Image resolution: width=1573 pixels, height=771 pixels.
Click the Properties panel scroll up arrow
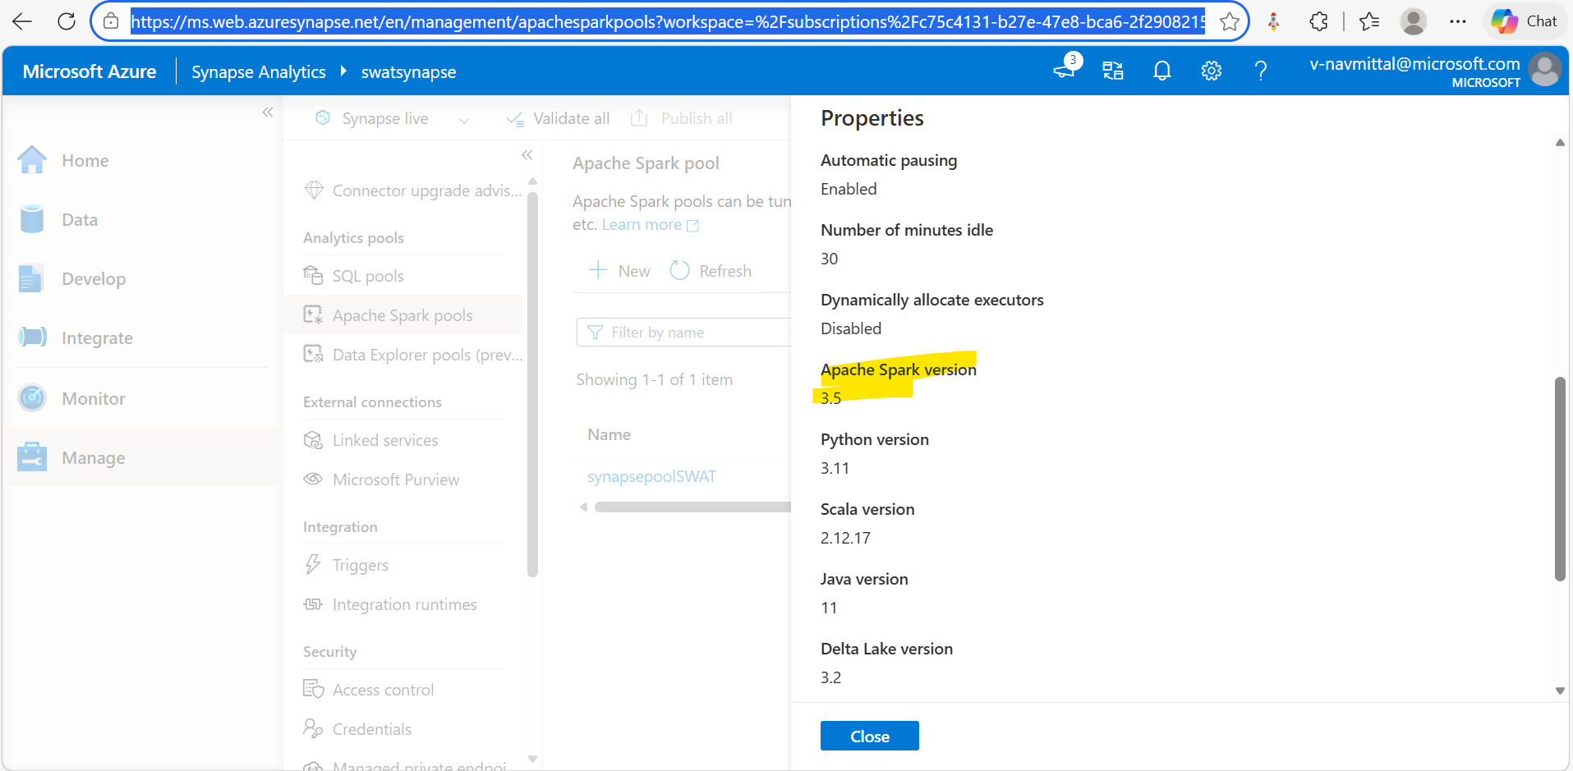pos(1560,143)
